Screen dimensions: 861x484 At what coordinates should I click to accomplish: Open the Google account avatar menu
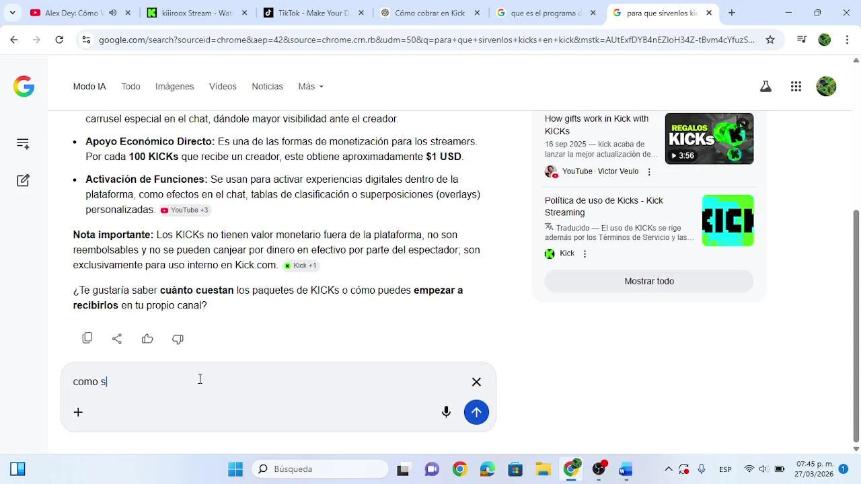click(826, 86)
